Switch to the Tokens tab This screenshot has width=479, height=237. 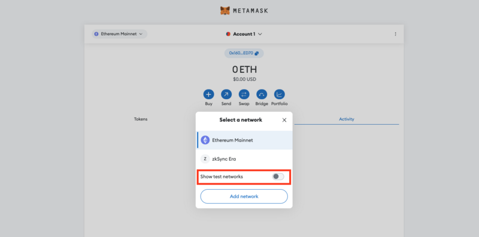click(x=141, y=119)
